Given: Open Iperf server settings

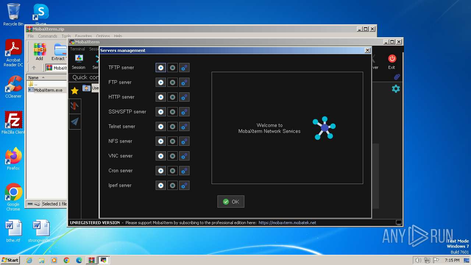Looking at the screenshot, I should (x=184, y=185).
